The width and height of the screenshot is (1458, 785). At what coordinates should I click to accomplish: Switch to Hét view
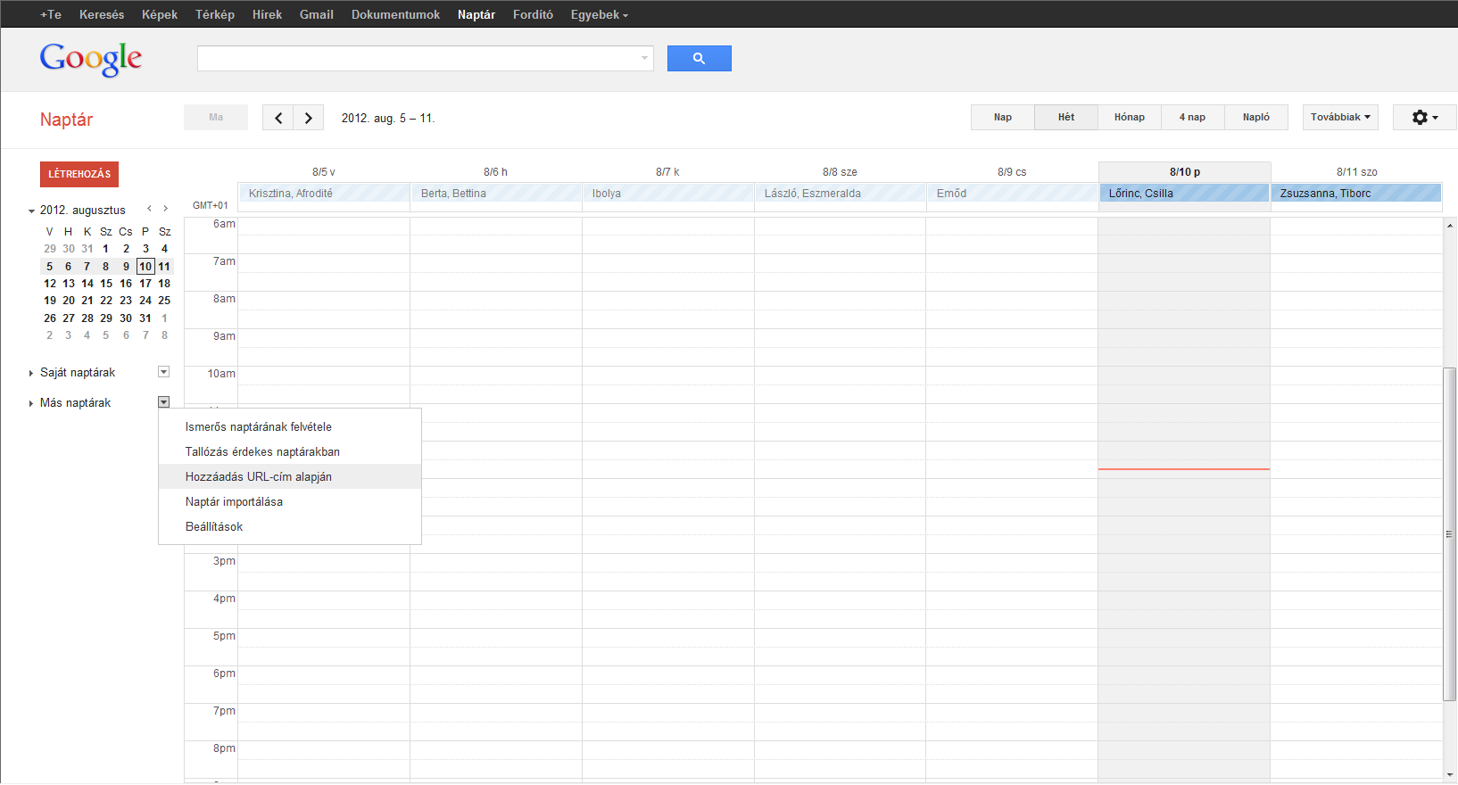click(x=1066, y=117)
